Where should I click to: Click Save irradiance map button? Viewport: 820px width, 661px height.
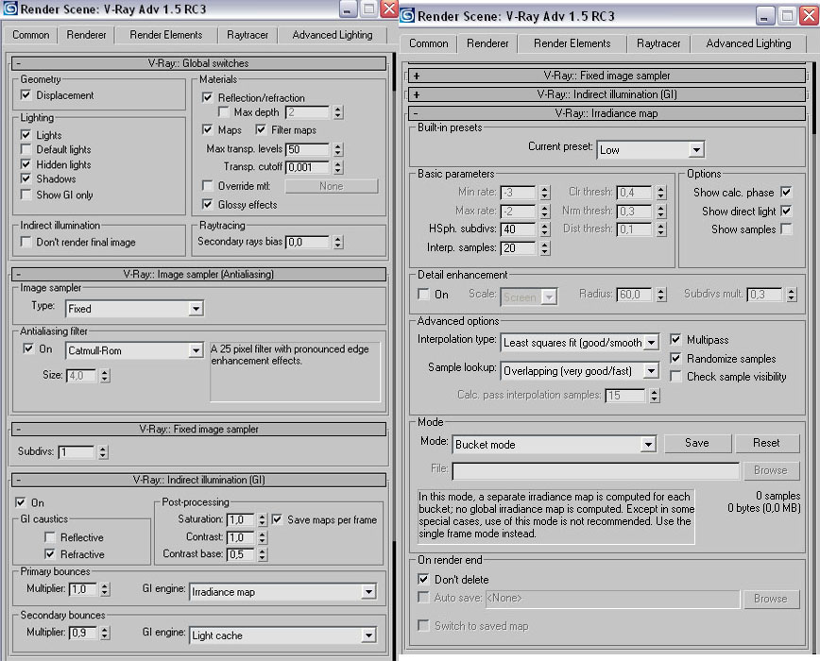point(697,443)
